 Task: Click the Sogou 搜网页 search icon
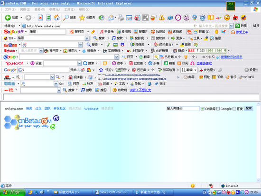pos(77,32)
